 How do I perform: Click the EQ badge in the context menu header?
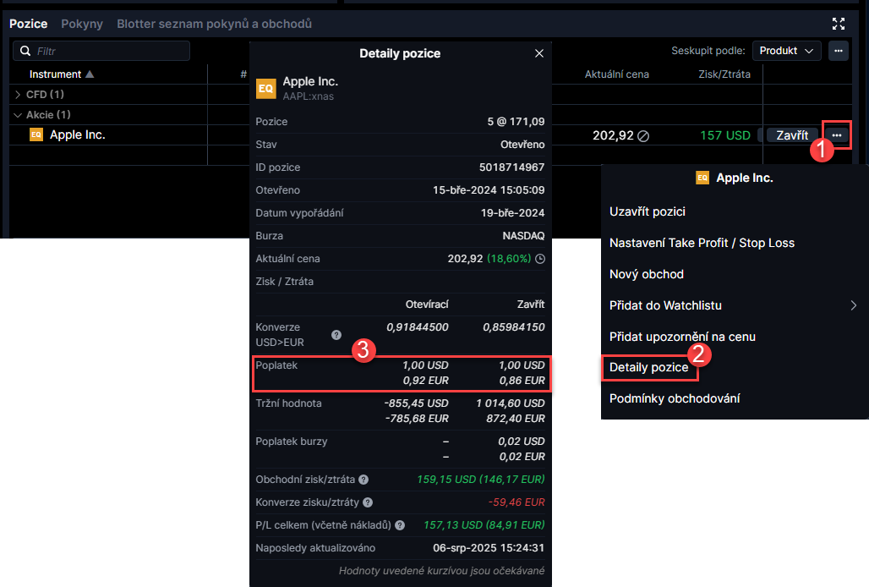point(702,178)
